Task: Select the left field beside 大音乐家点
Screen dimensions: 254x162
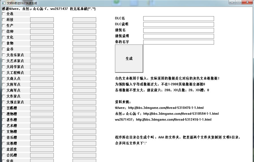Action: coord(42,55)
